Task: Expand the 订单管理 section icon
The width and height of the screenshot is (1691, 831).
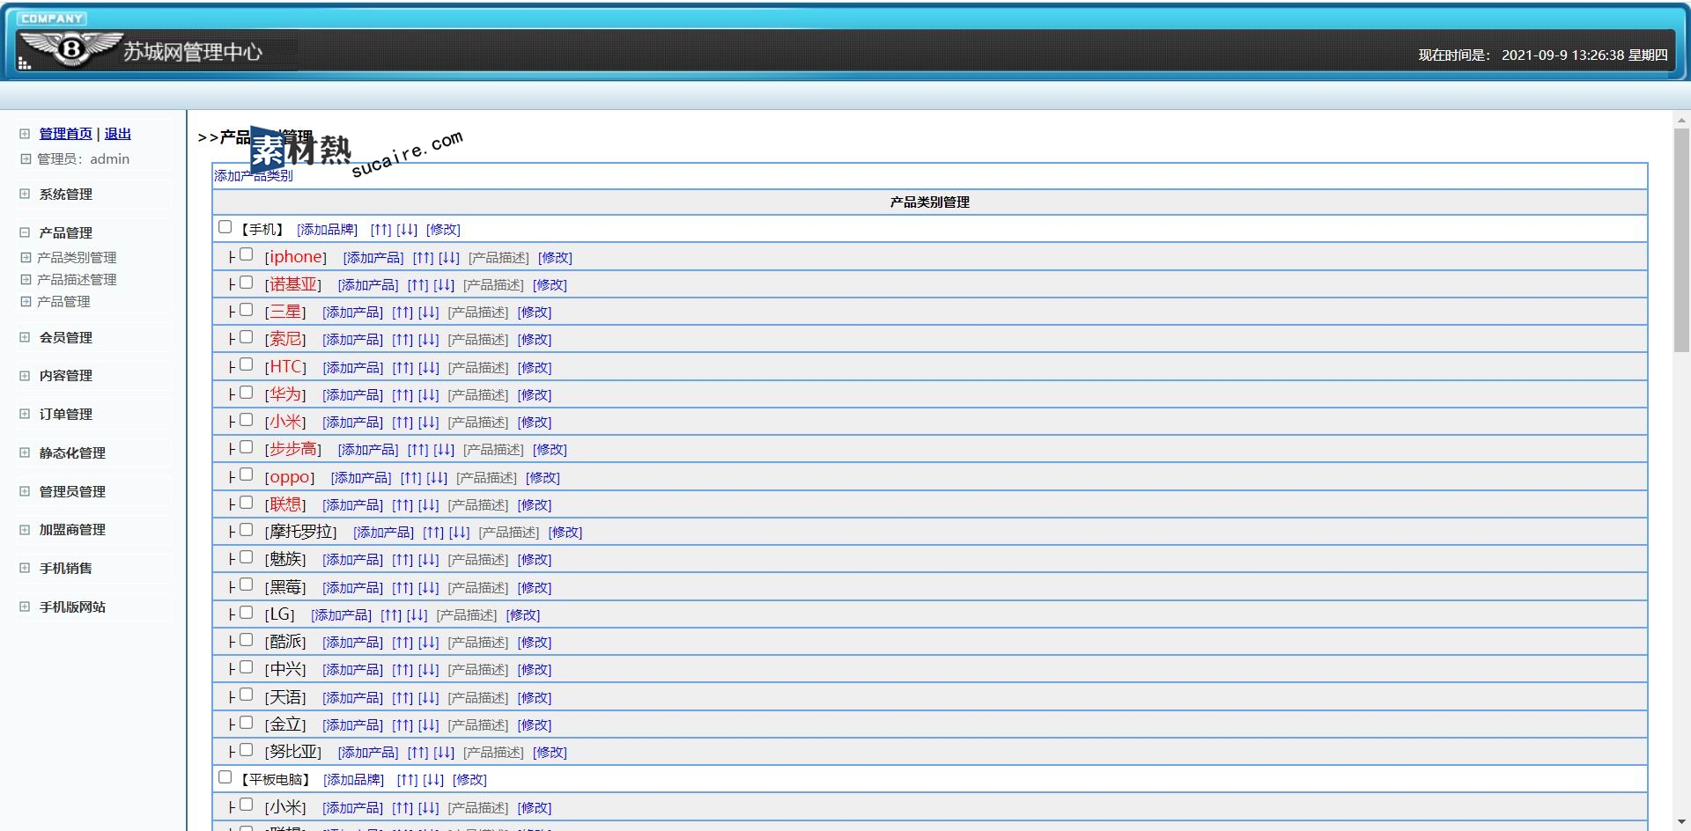Action: [25, 414]
